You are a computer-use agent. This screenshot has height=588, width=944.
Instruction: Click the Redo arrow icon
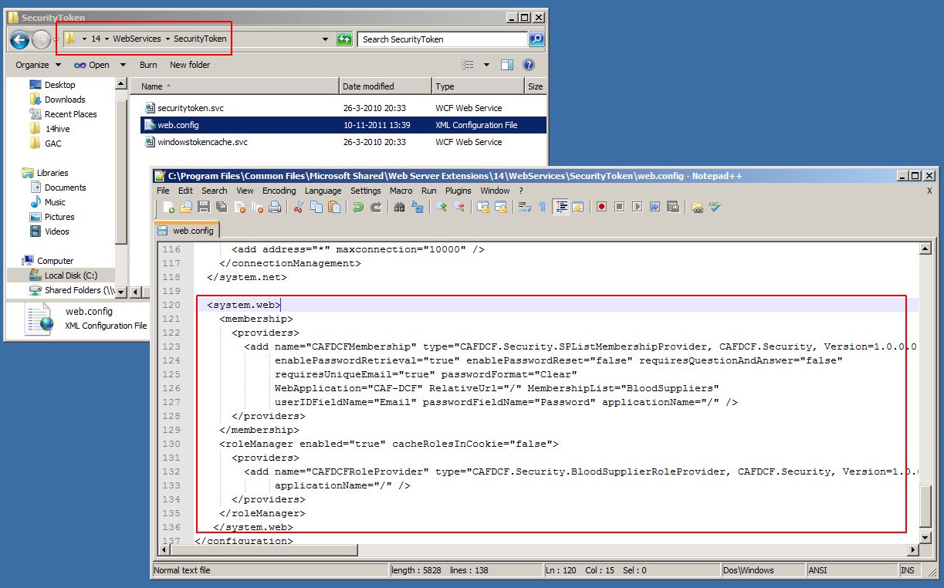click(x=376, y=207)
